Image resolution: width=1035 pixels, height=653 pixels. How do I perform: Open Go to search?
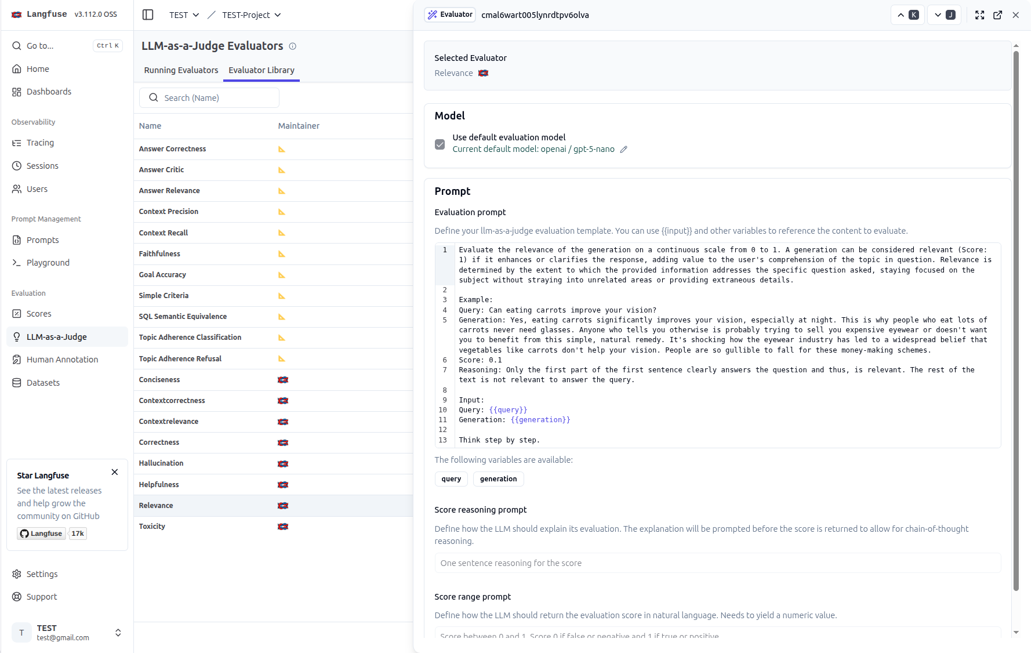point(67,46)
